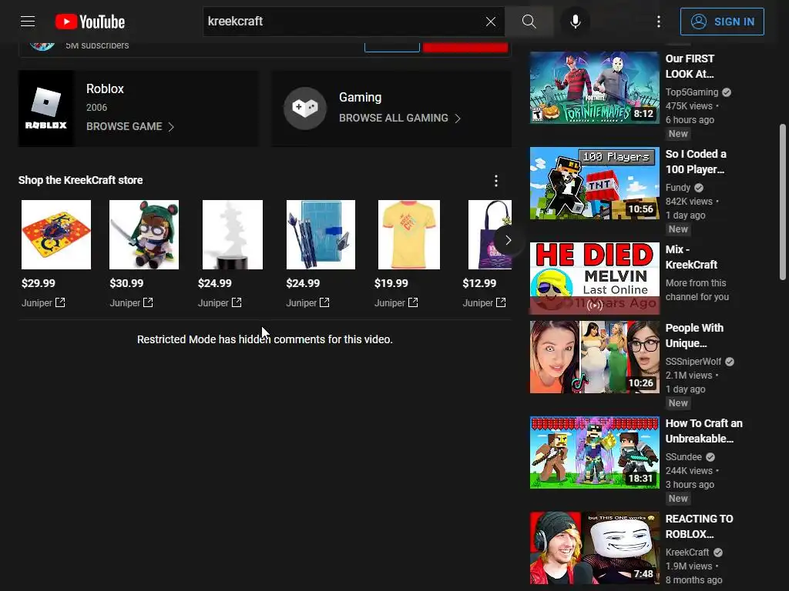The image size is (789, 591).
Task: Click the magnifier search button
Action: tap(529, 21)
